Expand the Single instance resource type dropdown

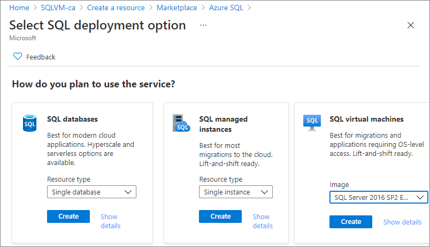coord(236,192)
